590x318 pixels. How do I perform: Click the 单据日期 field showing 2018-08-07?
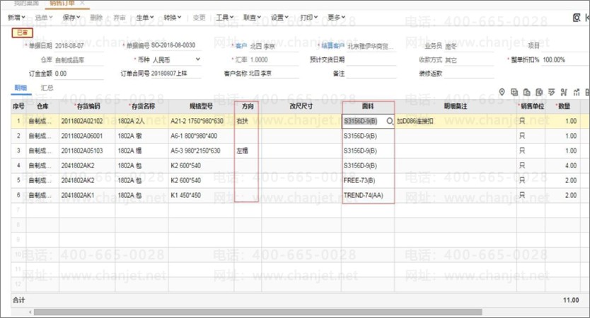pos(79,46)
